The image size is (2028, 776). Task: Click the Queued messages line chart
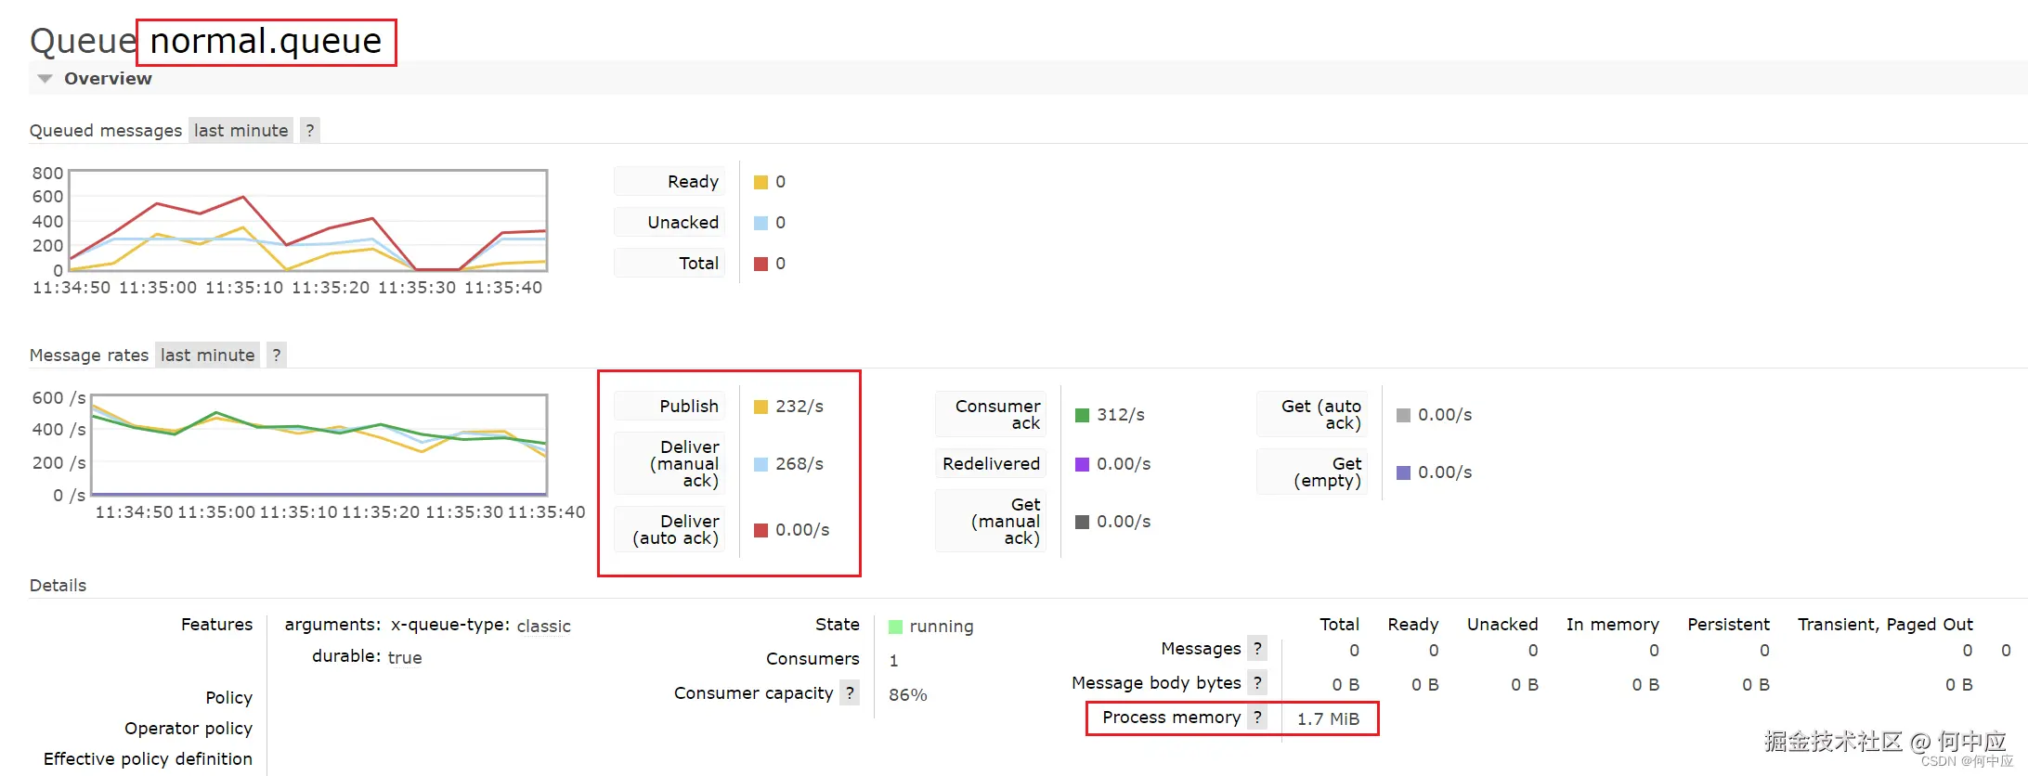308,221
